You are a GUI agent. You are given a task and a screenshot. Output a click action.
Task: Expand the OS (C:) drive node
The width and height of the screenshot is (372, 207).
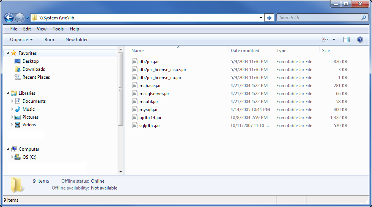tap(12, 157)
